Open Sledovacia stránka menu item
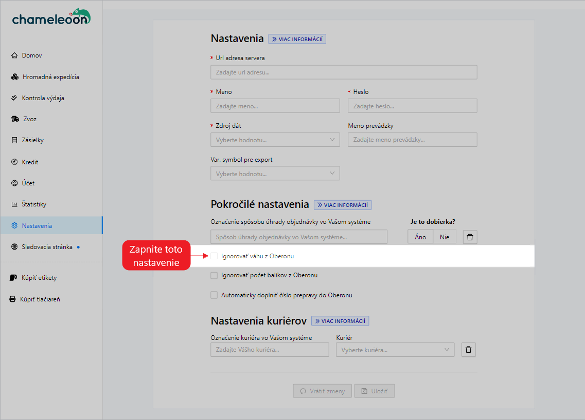Viewport: 585px width, 420px height. tap(47, 247)
